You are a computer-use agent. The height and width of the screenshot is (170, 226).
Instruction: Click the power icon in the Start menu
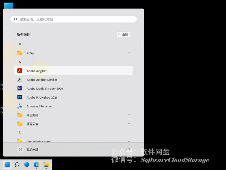128,150
